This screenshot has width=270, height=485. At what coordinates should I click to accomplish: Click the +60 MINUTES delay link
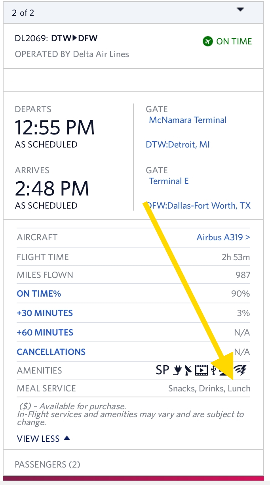click(45, 332)
